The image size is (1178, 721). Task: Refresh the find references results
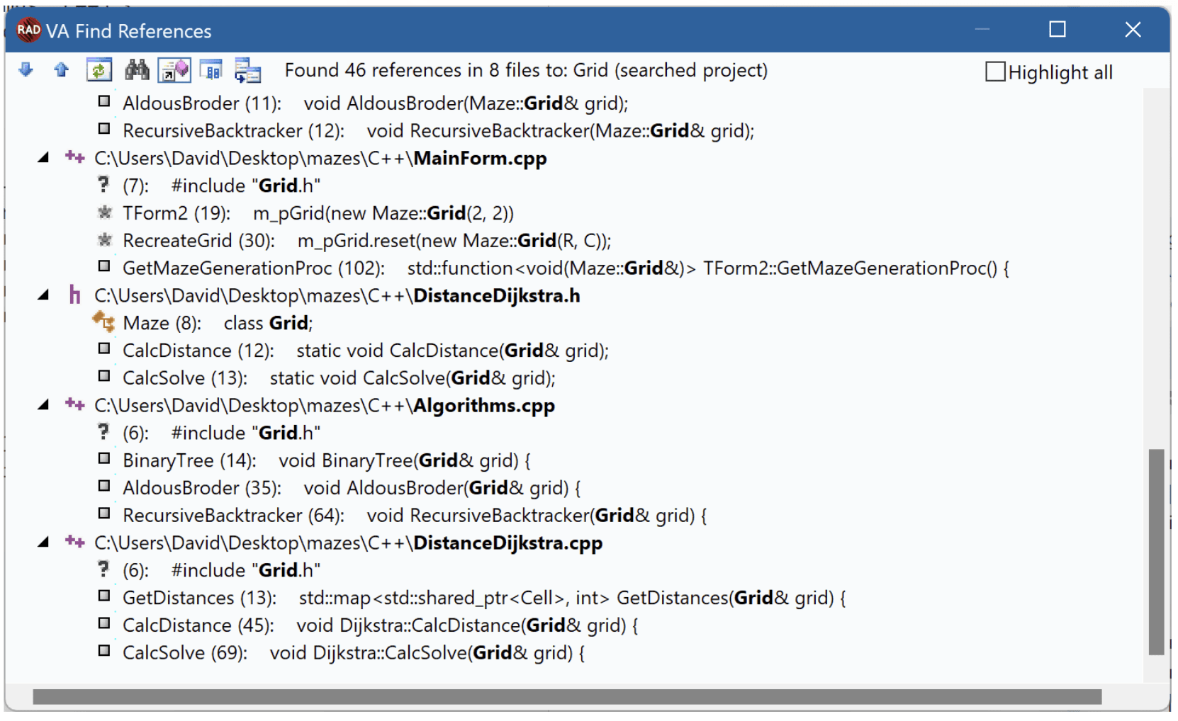(x=99, y=70)
